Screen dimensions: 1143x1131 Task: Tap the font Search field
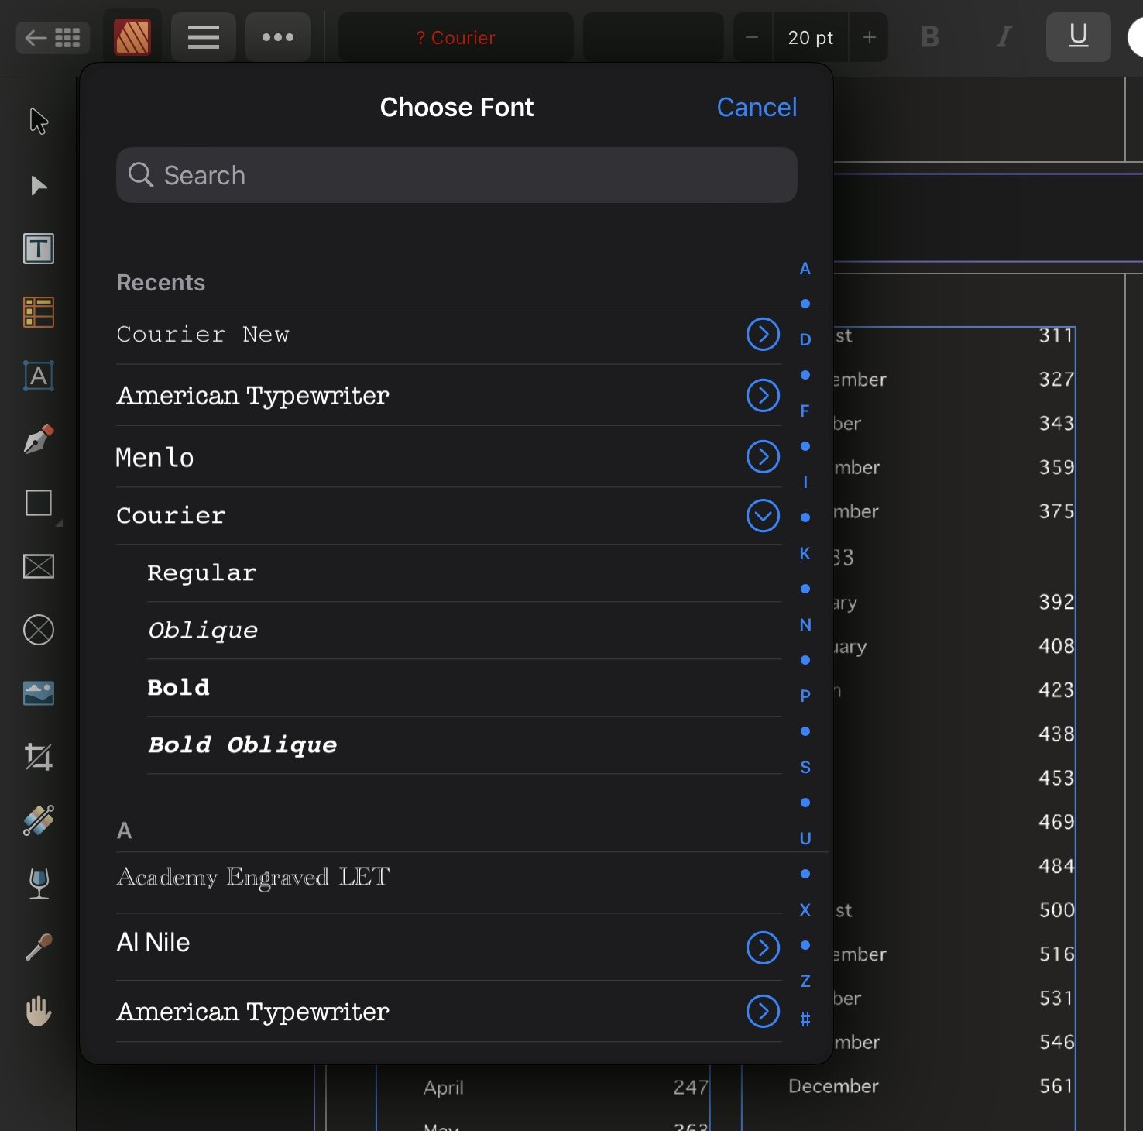pos(457,175)
